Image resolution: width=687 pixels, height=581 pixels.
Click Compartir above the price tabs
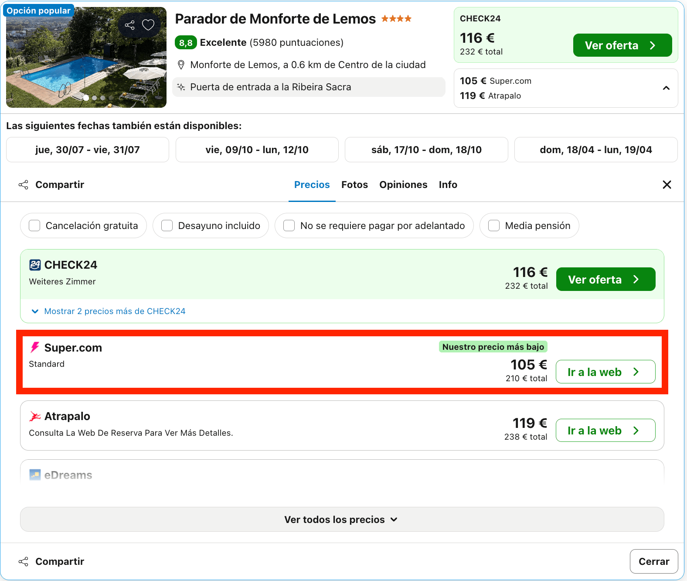pyautogui.click(x=51, y=185)
